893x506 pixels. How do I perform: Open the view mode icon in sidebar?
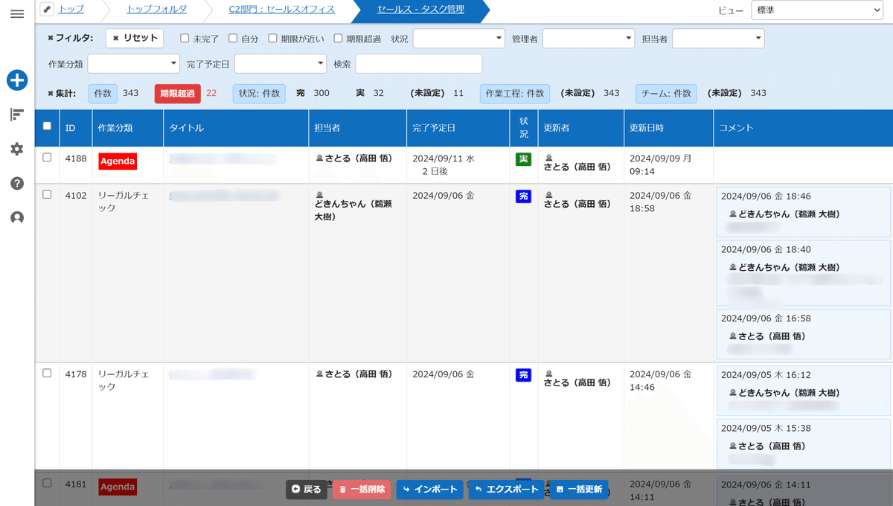[x=17, y=115]
